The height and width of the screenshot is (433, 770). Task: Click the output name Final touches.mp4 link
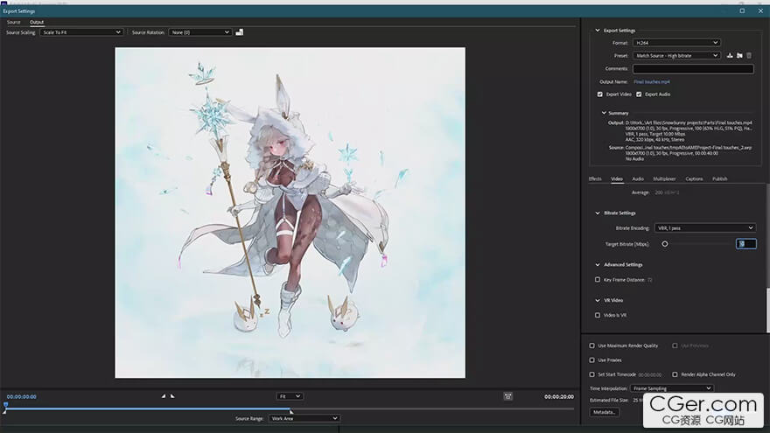tap(652, 82)
